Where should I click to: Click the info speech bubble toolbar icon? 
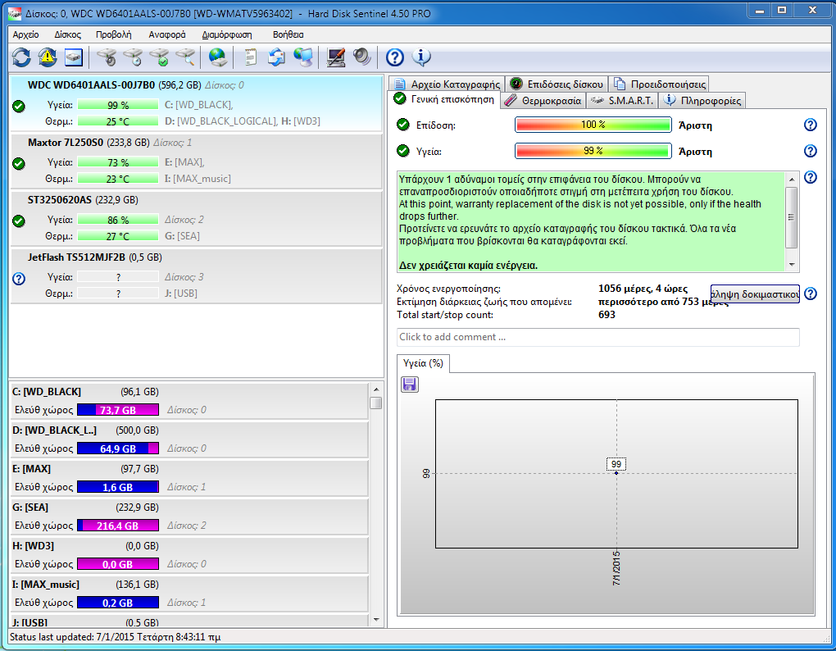421,57
